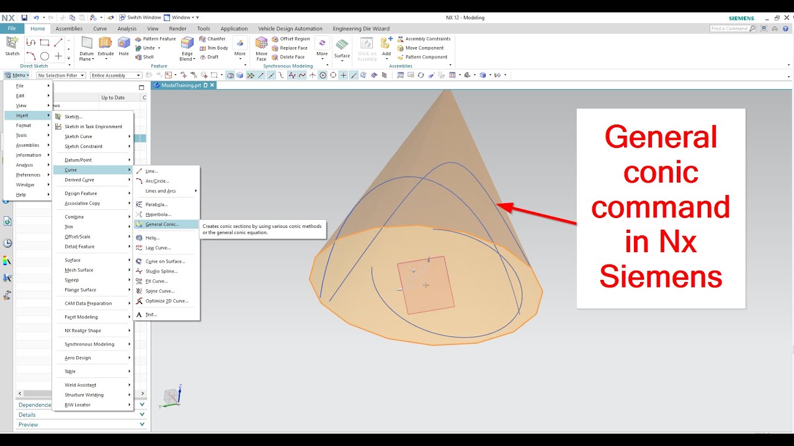This screenshot has width=794, height=446.
Task: Click the Extrude feature icon
Action: (105, 46)
